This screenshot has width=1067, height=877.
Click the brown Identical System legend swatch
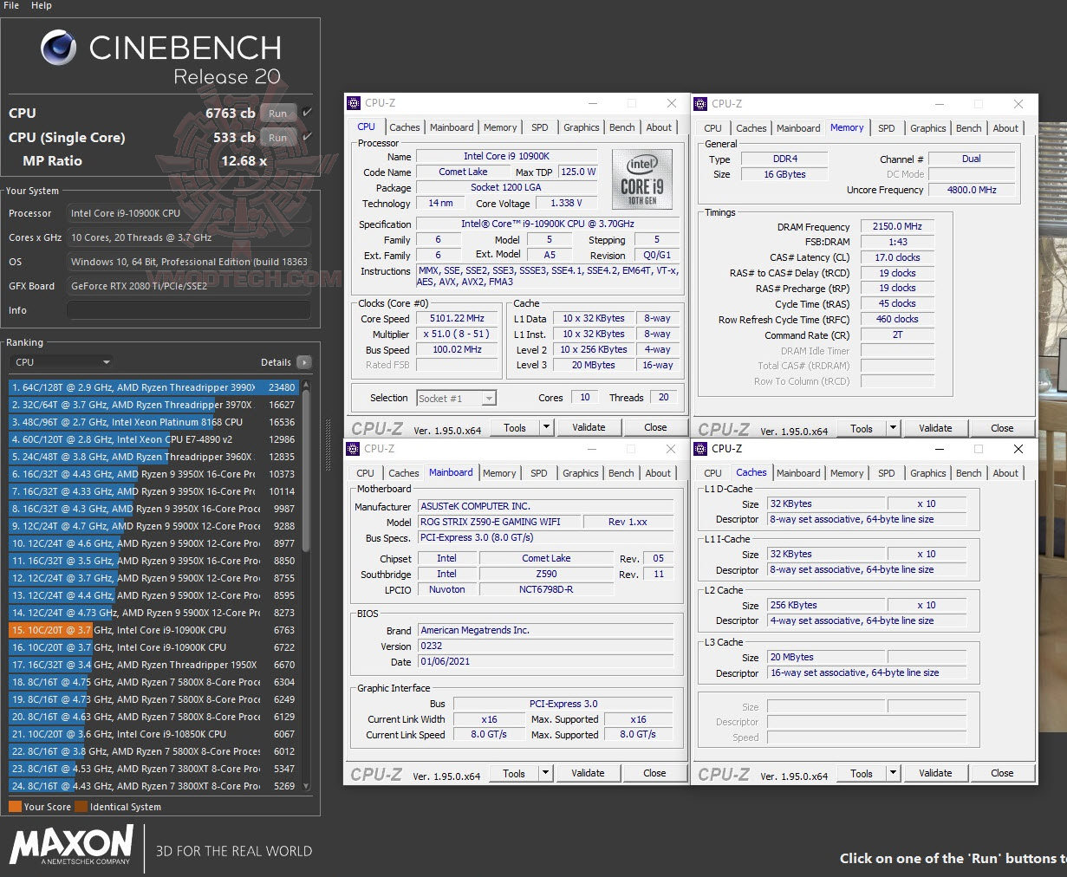click(81, 807)
